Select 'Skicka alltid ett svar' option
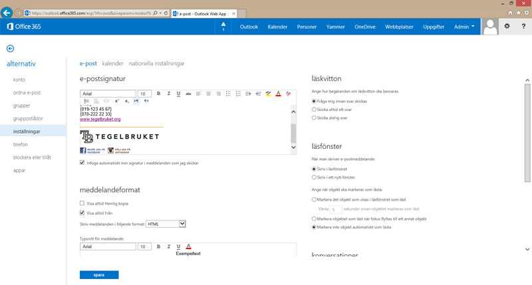 click(314, 110)
